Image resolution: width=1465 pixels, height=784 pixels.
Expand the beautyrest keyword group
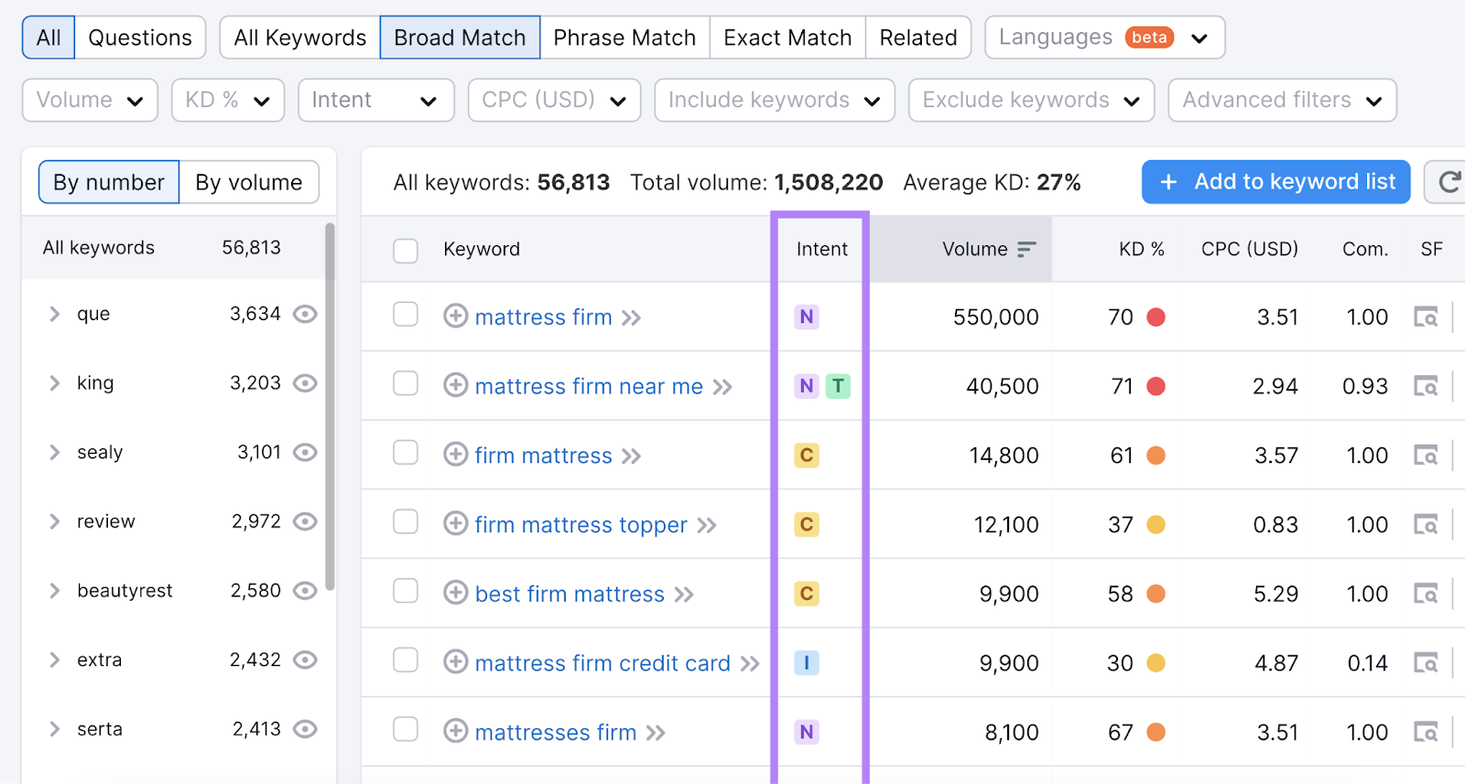[x=54, y=591]
